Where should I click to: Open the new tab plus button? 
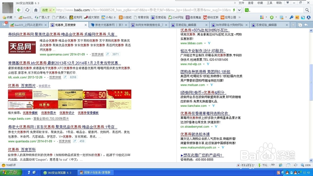293,25
